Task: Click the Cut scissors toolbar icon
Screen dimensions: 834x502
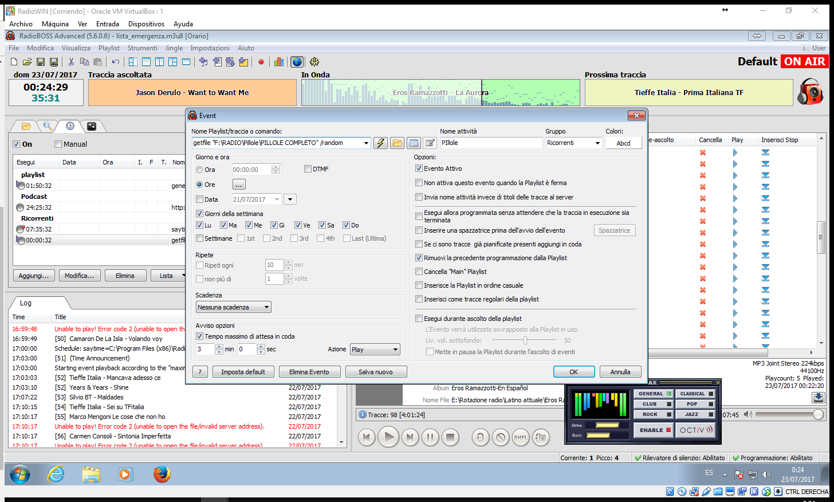Action: tap(71, 62)
